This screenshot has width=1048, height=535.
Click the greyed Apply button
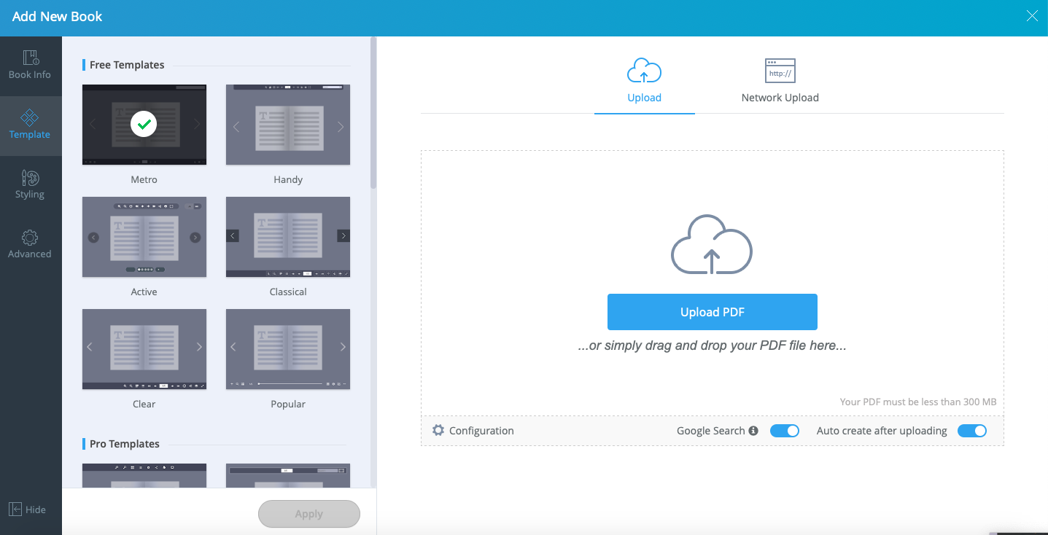tap(309, 514)
